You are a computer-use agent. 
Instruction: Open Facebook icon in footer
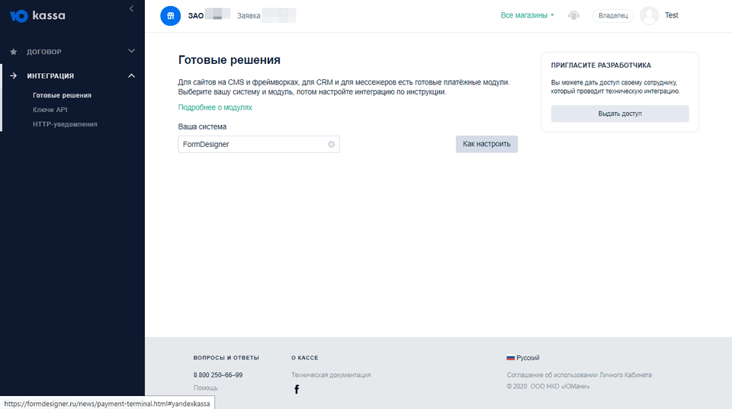pos(297,389)
